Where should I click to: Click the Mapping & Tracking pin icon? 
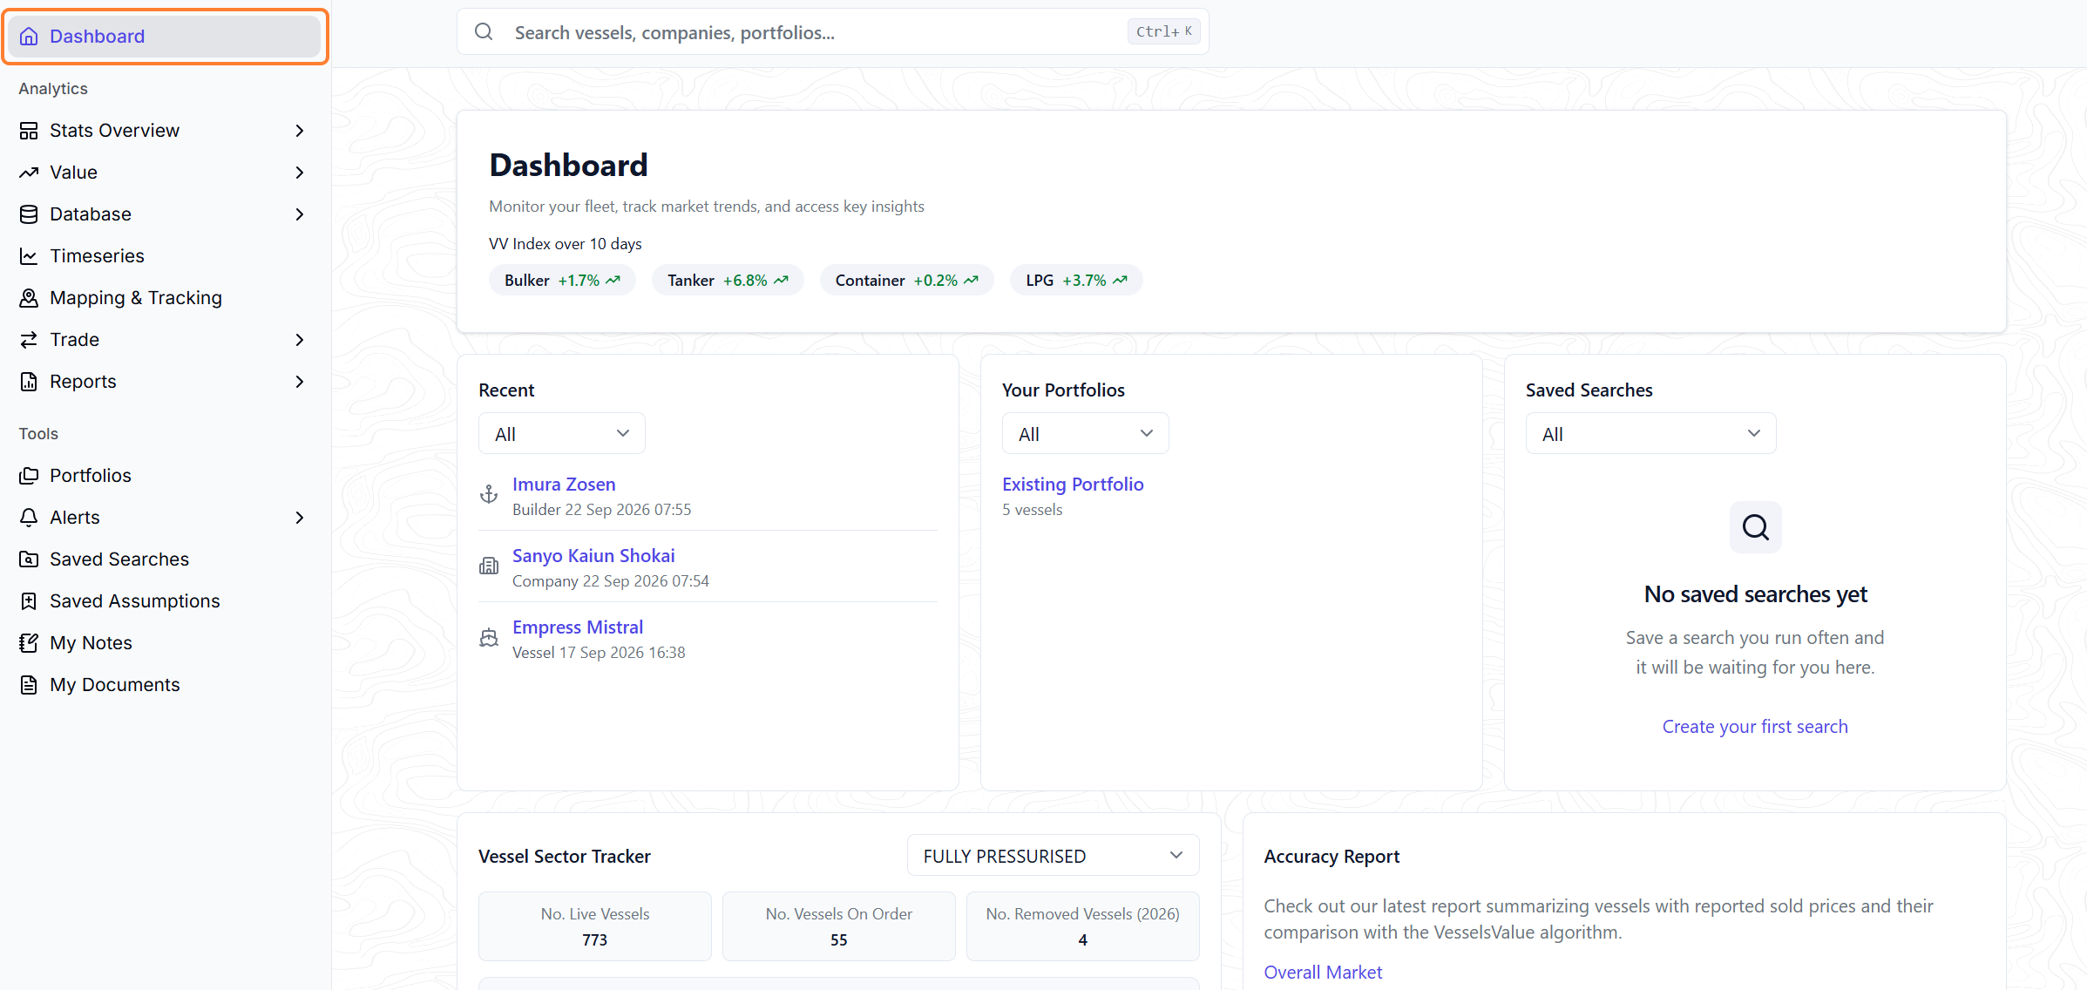[29, 298]
